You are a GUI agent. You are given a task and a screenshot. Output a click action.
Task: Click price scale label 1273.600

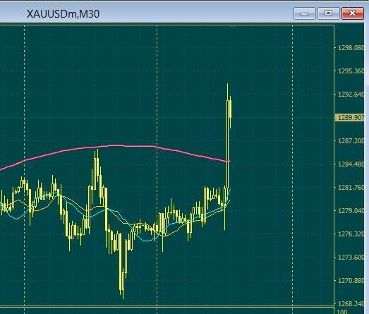(x=351, y=258)
